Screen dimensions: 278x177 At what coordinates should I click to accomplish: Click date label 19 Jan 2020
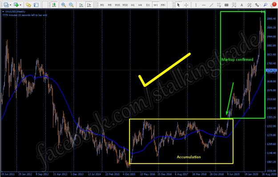coord(252,174)
